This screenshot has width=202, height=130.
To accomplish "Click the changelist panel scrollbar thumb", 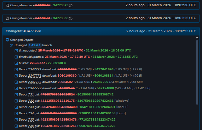I will pyautogui.click(x=197, y=72).
